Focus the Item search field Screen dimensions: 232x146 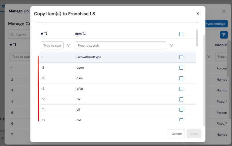coord(120,45)
